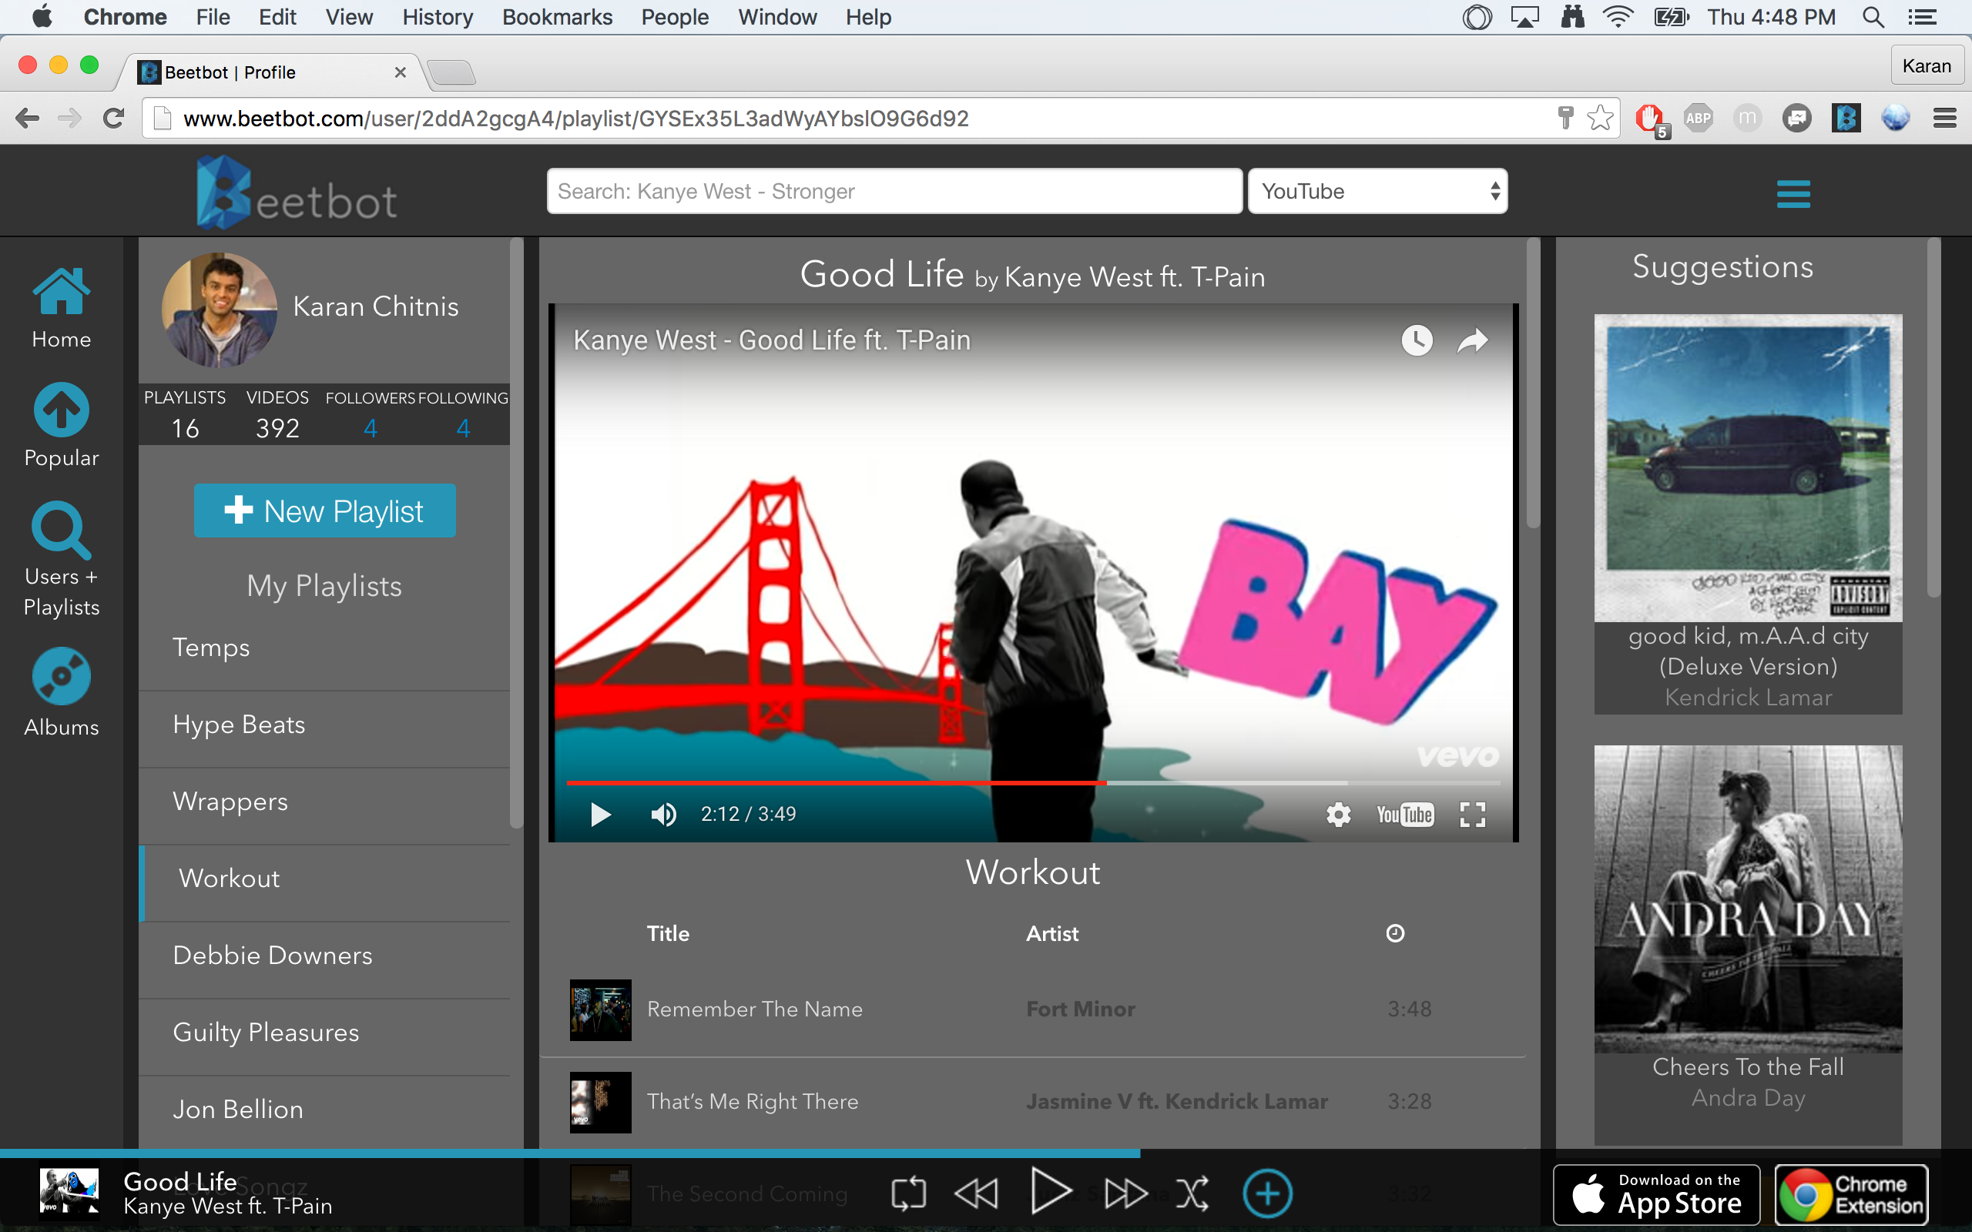Open the Bookmarks menu

(x=557, y=17)
